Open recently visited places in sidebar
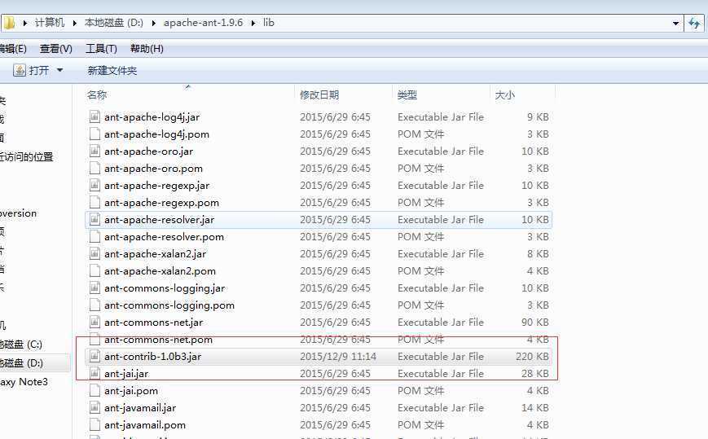This screenshot has height=439, width=708. pos(27,156)
